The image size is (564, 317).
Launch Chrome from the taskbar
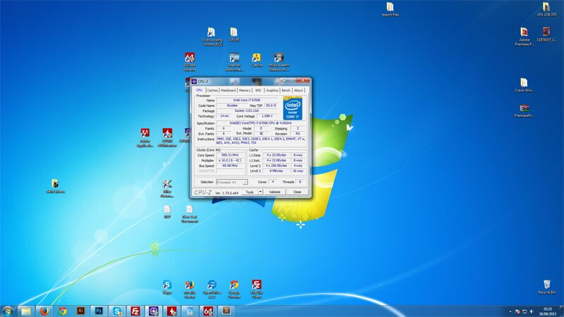point(63,311)
